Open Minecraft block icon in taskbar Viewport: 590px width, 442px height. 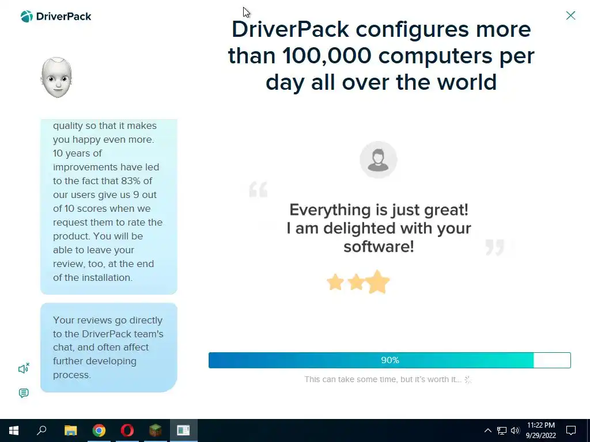[x=155, y=430]
